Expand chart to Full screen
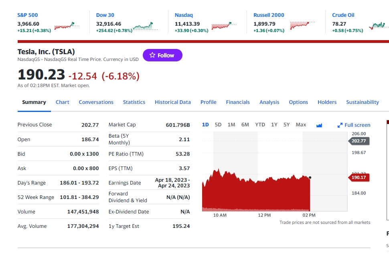 [354, 125]
